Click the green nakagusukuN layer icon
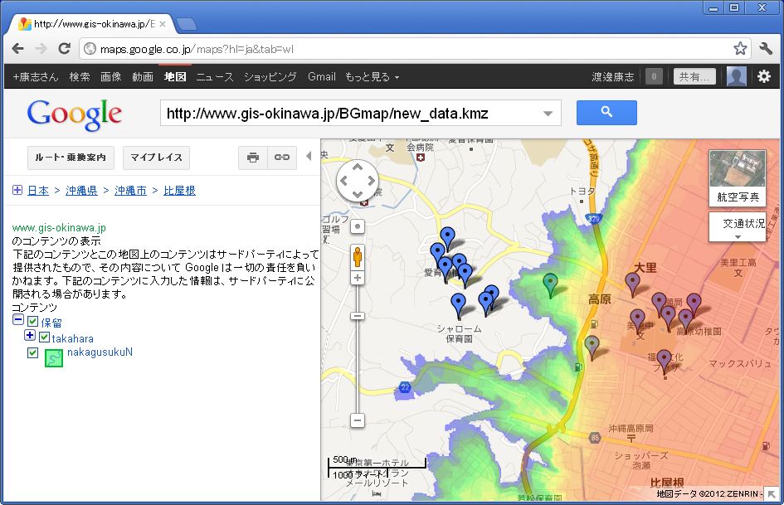Image resolution: width=784 pixels, height=505 pixels. tap(54, 358)
